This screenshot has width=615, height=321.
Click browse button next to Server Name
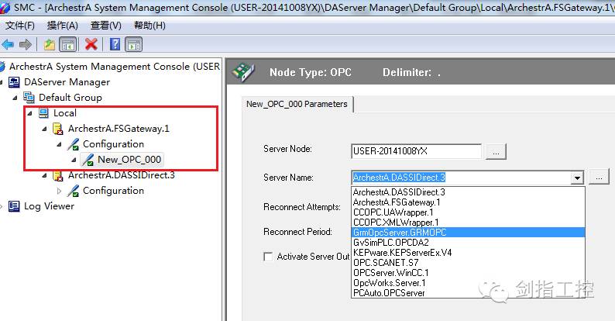tap(599, 178)
